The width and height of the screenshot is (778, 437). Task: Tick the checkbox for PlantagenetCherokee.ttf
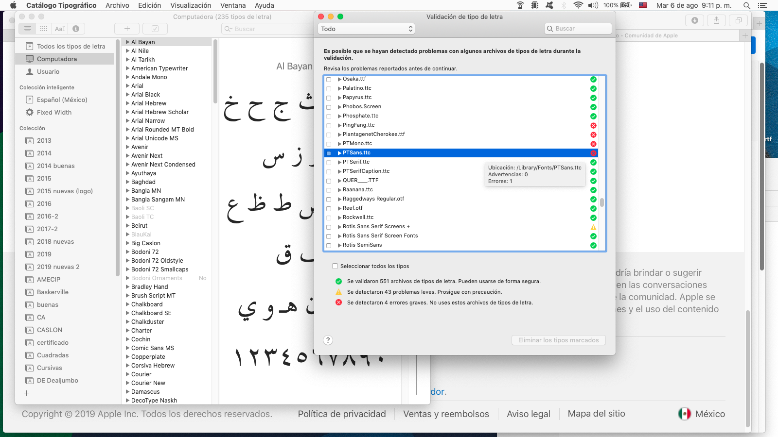329,135
